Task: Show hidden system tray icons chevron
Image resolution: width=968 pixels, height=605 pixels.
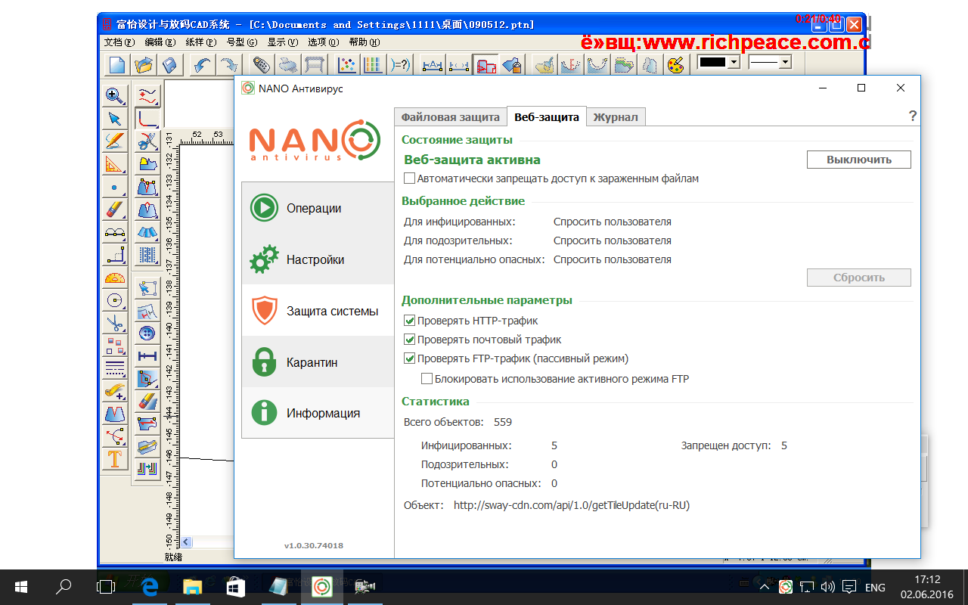Action: pos(765,587)
